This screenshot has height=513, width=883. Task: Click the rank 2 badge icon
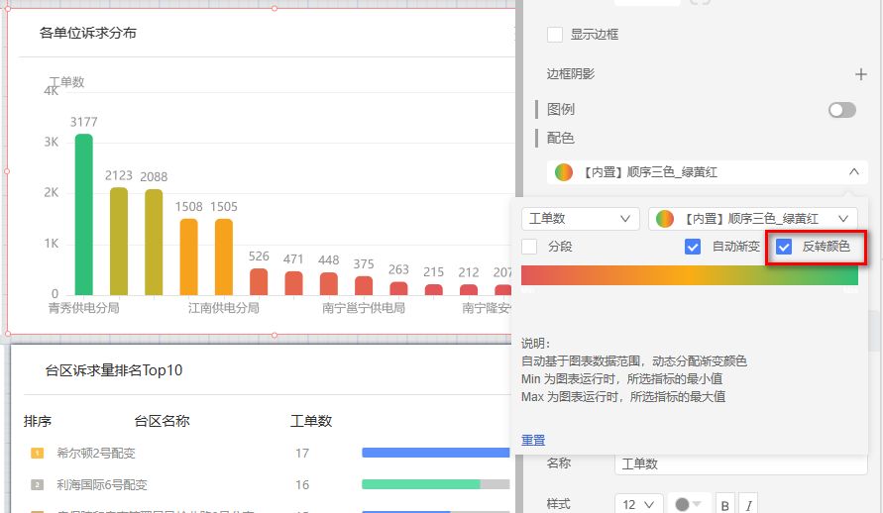(x=38, y=485)
